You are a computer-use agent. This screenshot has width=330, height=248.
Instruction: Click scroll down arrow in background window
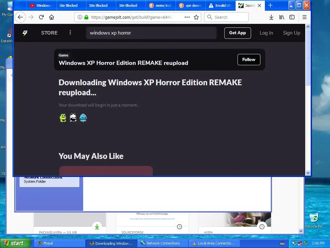pyautogui.click(x=301, y=231)
